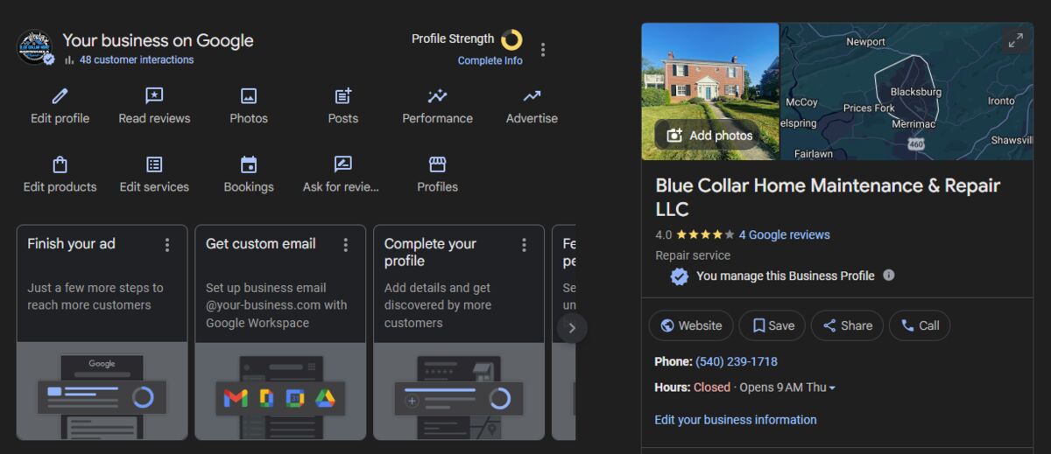View Performance stats icon
Viewport: 1051px width, 454px height.
pyautogui.click(x=437, y=96)
